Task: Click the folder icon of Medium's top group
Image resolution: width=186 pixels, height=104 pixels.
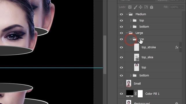Action: coord(135,21)
